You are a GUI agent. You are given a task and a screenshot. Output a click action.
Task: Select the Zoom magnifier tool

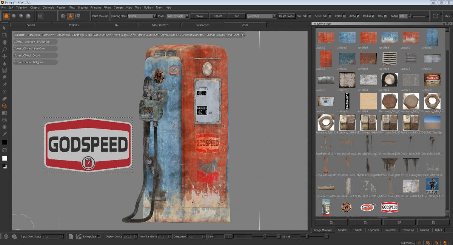[5, 49]
